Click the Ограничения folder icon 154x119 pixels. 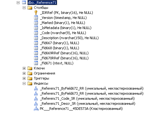coord(30,73)
